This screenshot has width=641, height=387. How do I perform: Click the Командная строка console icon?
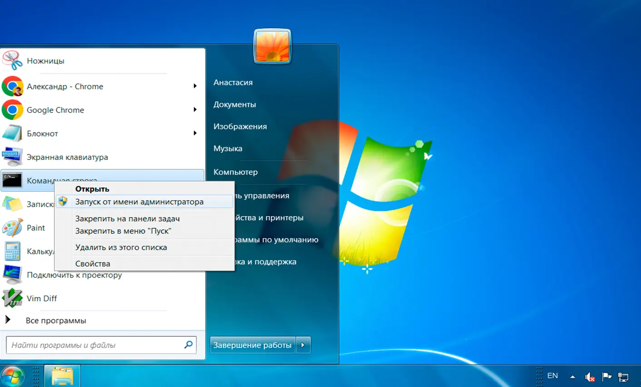12,180
